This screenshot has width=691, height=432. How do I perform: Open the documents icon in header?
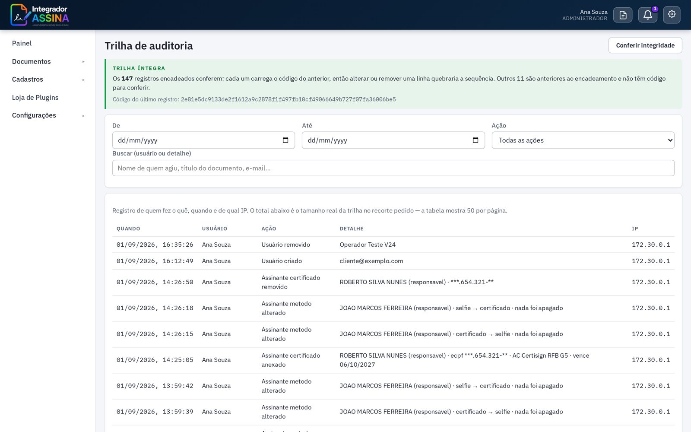(x=622, y=15)
